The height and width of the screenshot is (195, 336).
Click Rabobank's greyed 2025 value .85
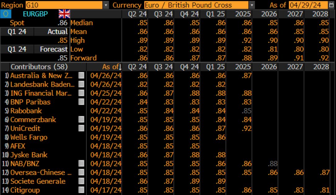coord(246,111)
